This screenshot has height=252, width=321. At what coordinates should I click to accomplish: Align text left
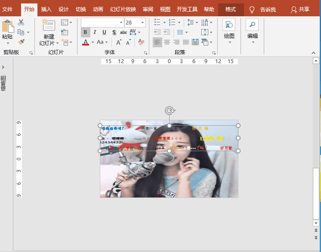click(157, 42)
